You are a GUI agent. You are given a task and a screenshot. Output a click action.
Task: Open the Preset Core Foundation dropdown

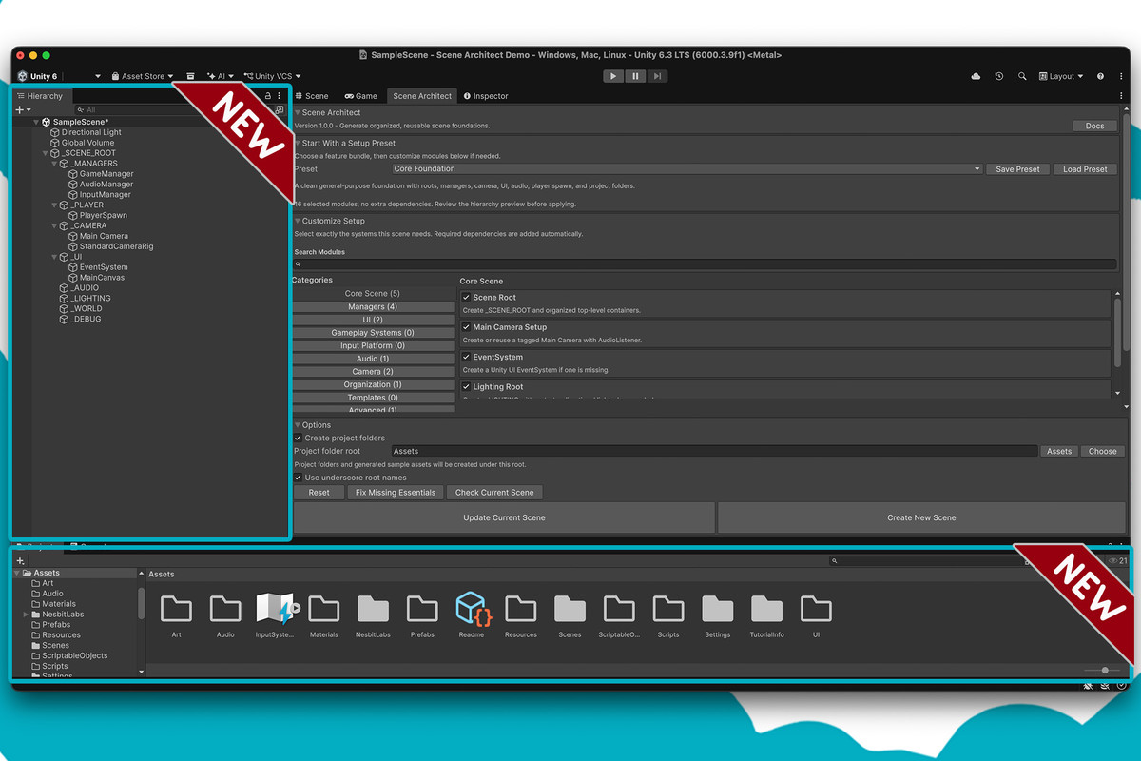point(687,169)
